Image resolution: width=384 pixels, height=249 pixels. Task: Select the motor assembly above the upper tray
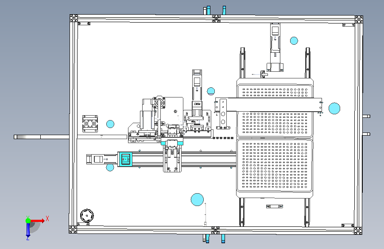(275, 47)
